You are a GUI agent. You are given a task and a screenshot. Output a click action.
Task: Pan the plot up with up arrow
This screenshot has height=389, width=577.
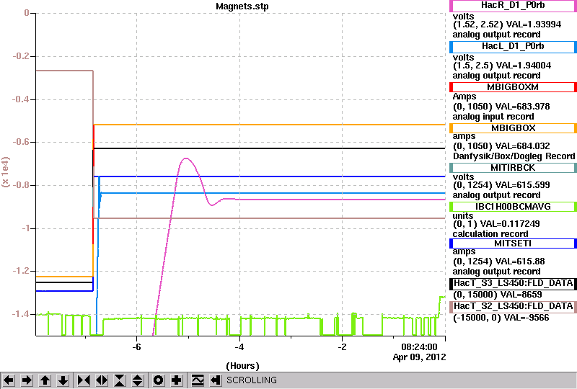coord(45,380)
